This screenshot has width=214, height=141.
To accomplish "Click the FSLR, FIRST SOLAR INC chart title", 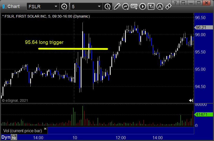I will (46, 17).
